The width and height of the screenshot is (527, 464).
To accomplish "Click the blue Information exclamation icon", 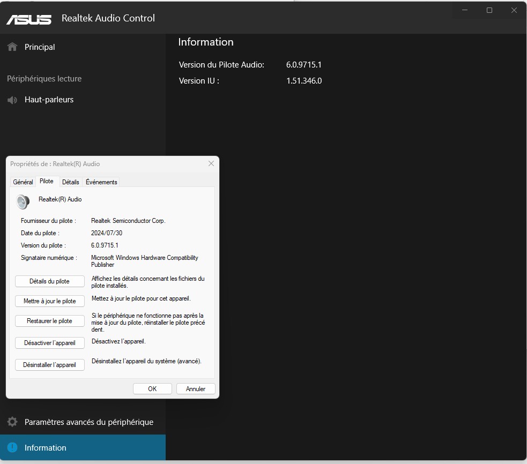I will pos(12,448).
